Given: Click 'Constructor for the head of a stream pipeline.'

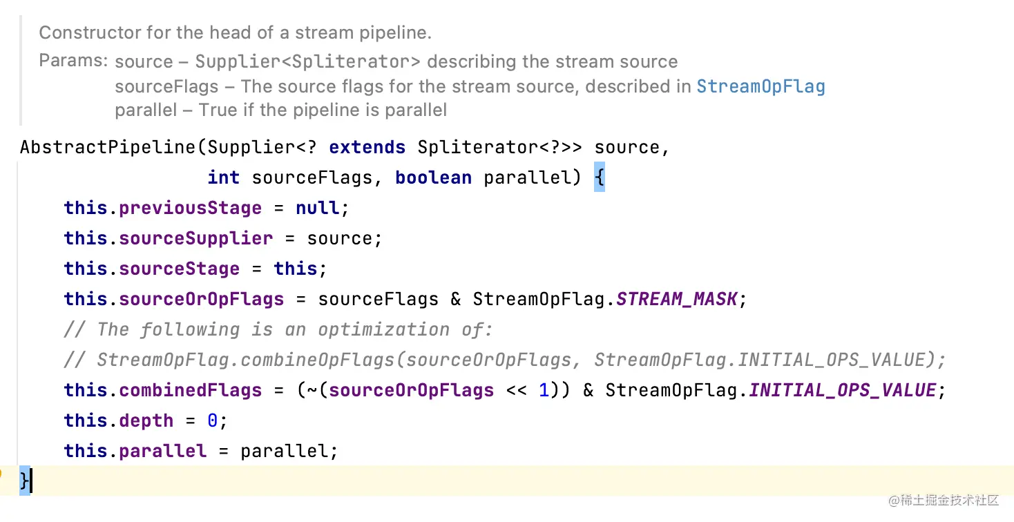Looking at the screenshot, I should point(236,32).
